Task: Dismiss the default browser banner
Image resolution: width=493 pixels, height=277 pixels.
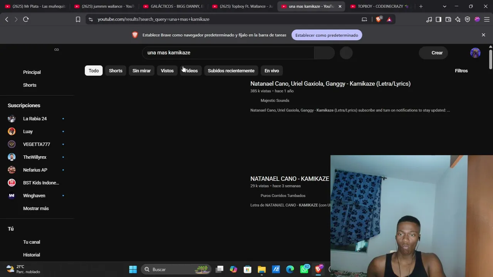Action: point(483,35)
